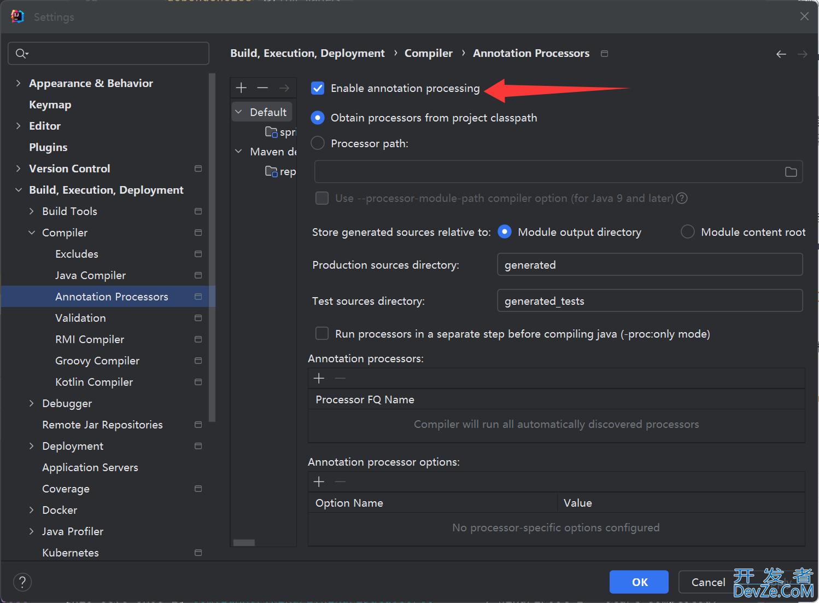Click project icon next to Excludes

click(x=198, y=254)
